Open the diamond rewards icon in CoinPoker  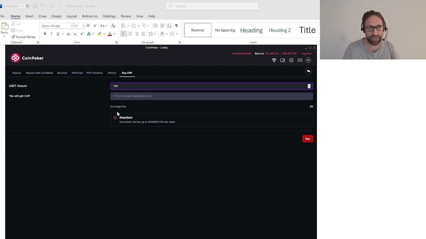tap(274, 60)
